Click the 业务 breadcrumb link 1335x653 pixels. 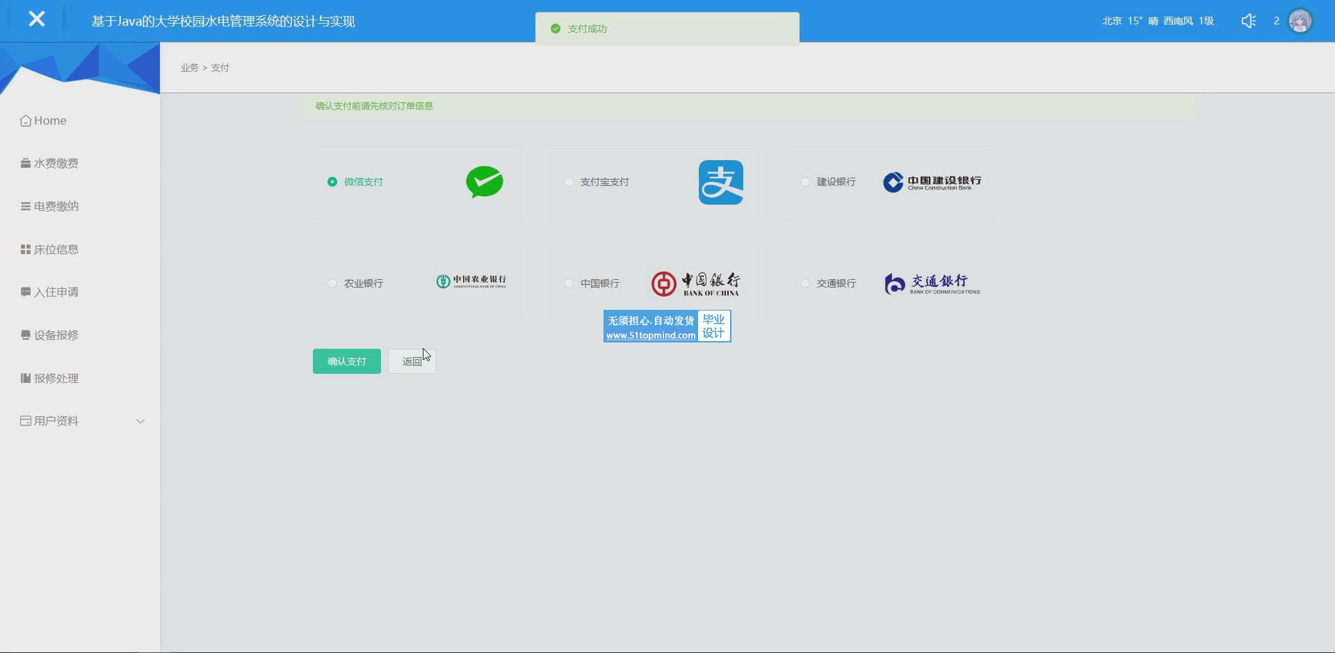189,68
